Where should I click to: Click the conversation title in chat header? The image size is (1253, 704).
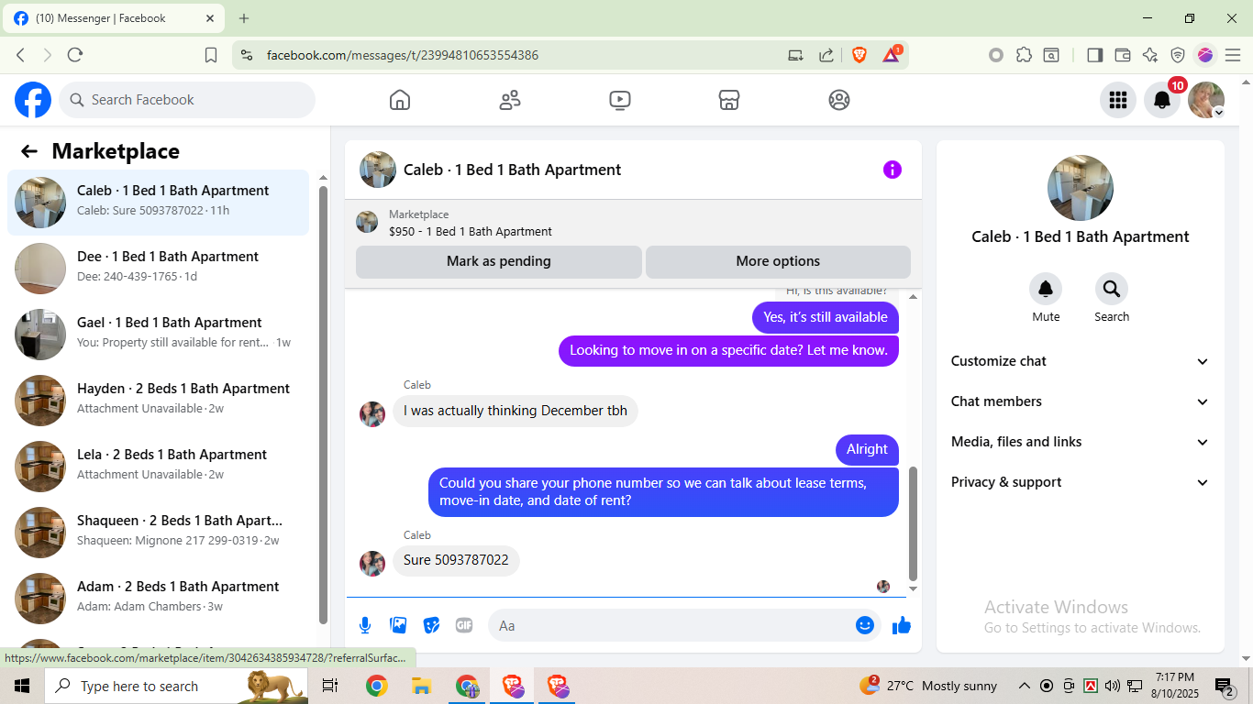512,170
